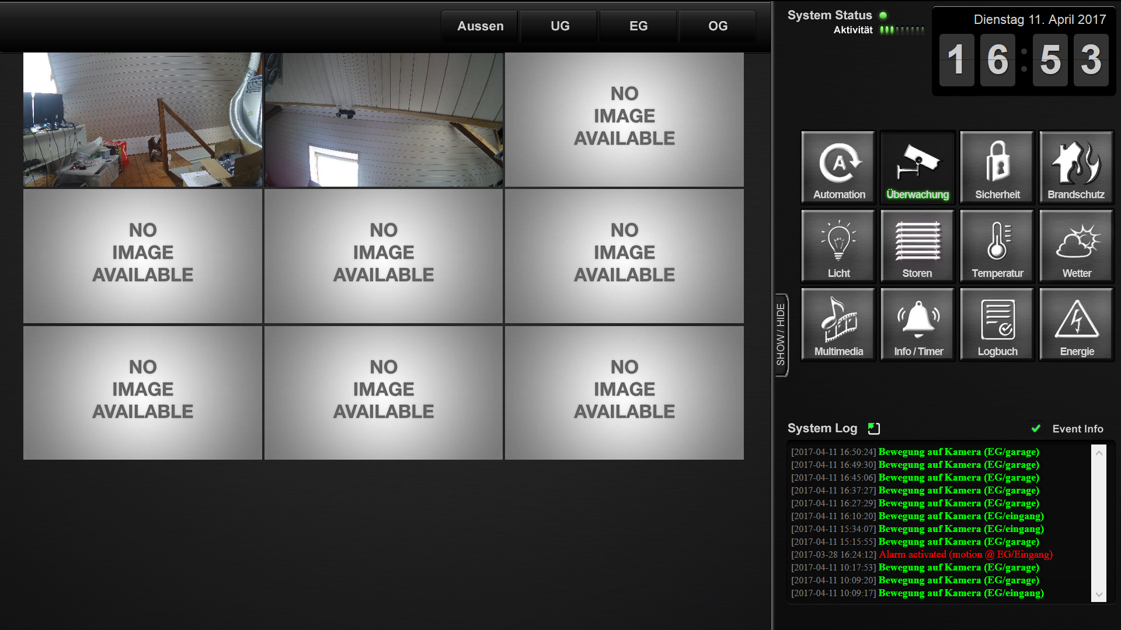Select log entry from 15:34:07 EG/eingang
Viewport: 1121px width, 630px height.
917,529
